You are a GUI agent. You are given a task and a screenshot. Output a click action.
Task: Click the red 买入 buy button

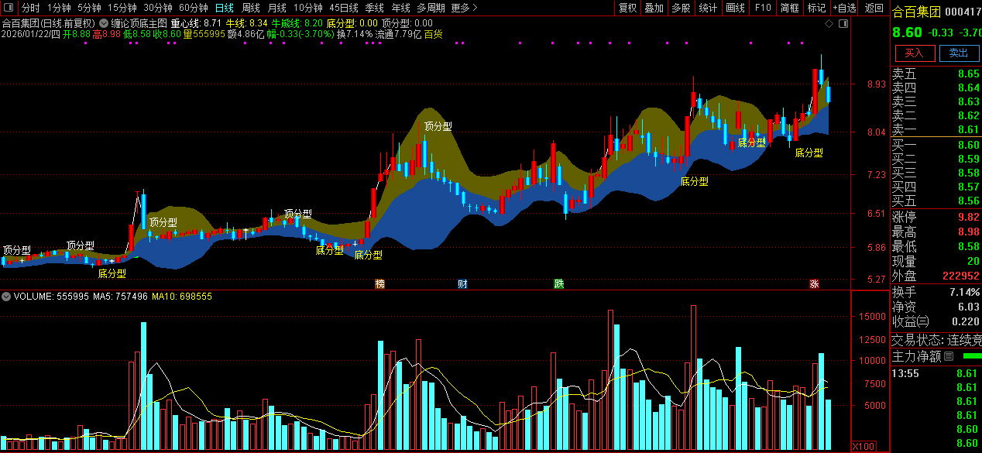pyautogui.click(x=915, y=53)
